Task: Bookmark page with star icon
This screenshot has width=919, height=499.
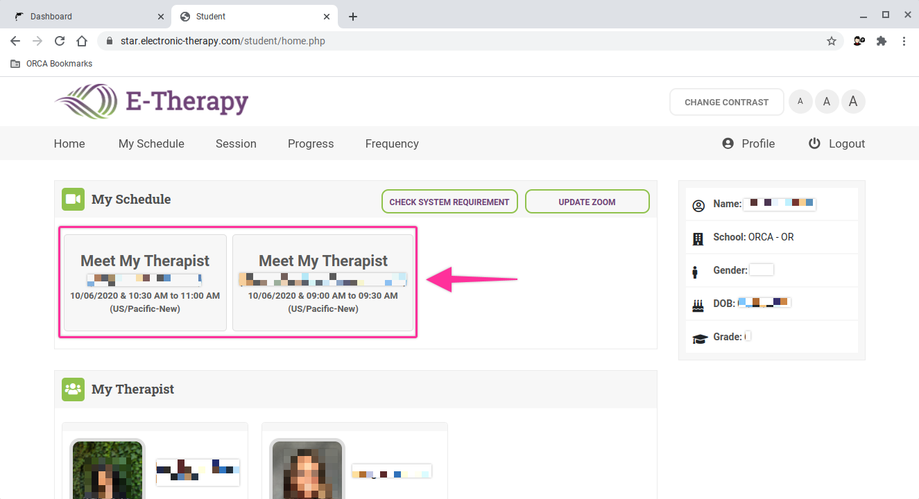Action: point(832,41)
